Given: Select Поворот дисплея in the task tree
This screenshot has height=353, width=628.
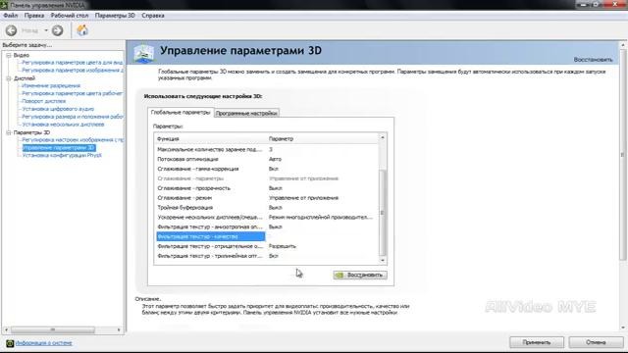Looking at the screenshot, I should 43,101.
